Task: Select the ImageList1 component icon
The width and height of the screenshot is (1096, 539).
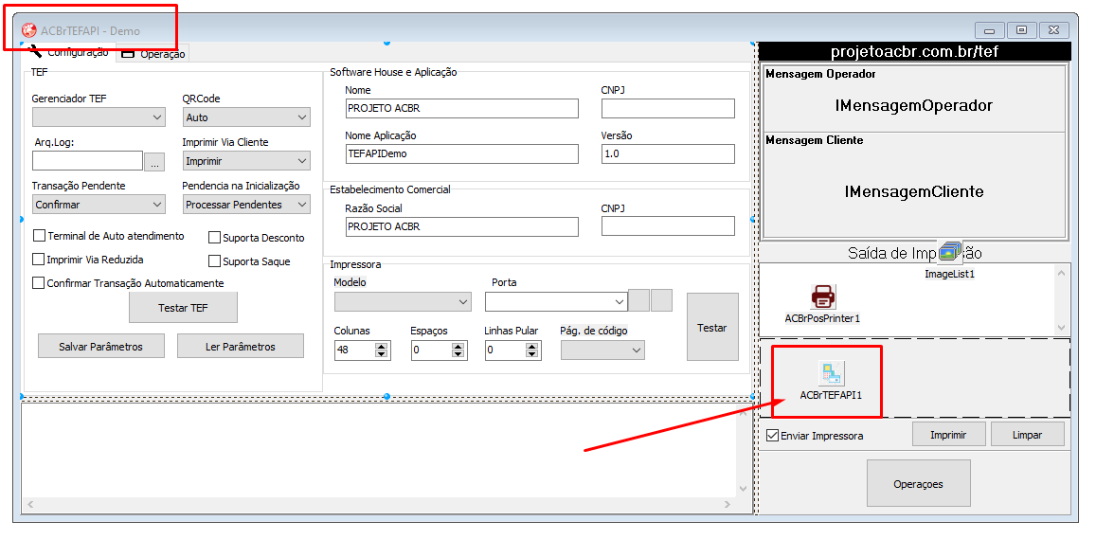Action: coord(950,252)
